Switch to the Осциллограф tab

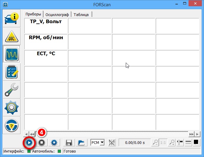point(57,15)
